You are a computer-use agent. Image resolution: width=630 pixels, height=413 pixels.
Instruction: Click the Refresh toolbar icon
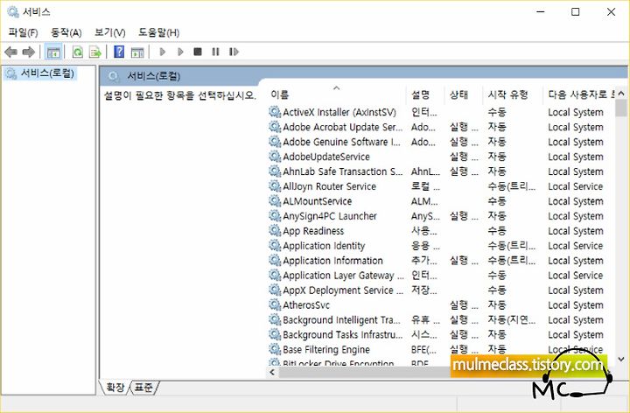(x=78, y=52)
